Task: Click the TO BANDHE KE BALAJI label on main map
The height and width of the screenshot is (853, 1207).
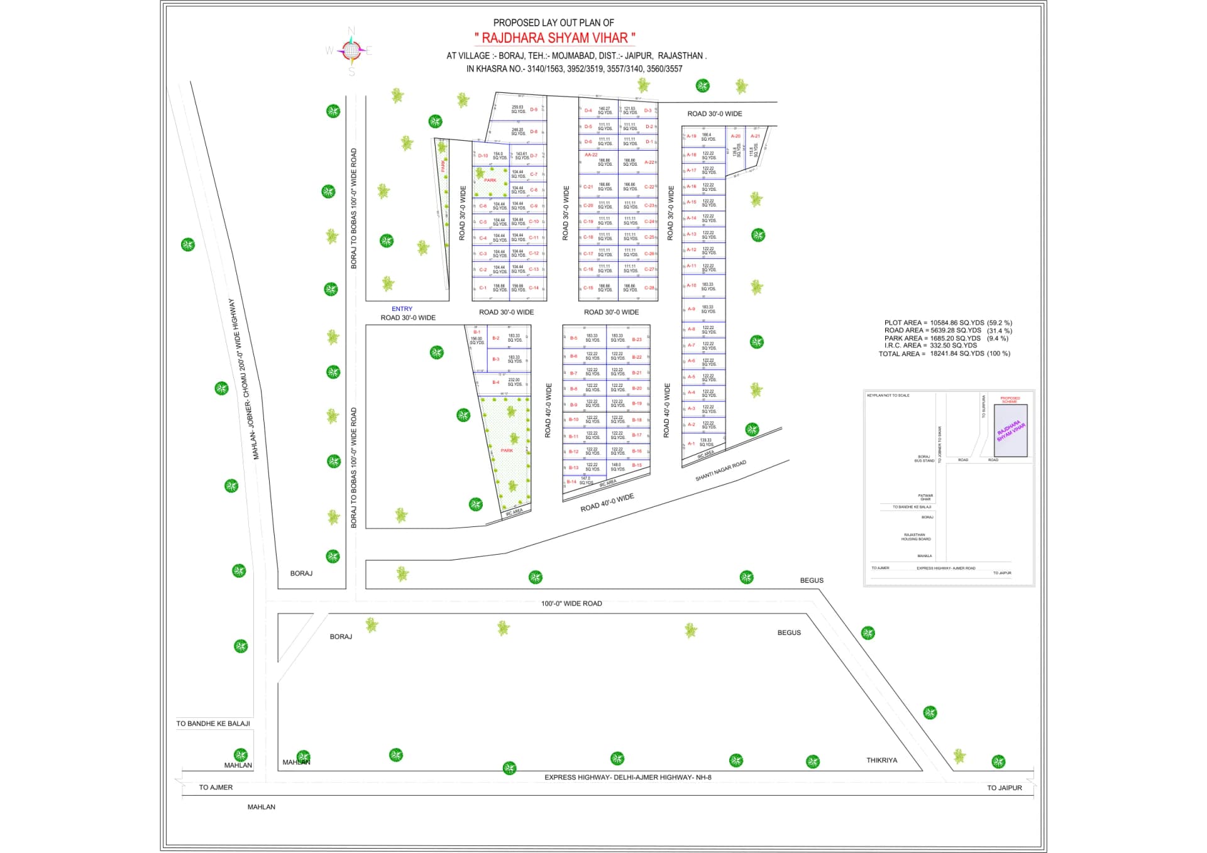Action: (x=213, y=724)
